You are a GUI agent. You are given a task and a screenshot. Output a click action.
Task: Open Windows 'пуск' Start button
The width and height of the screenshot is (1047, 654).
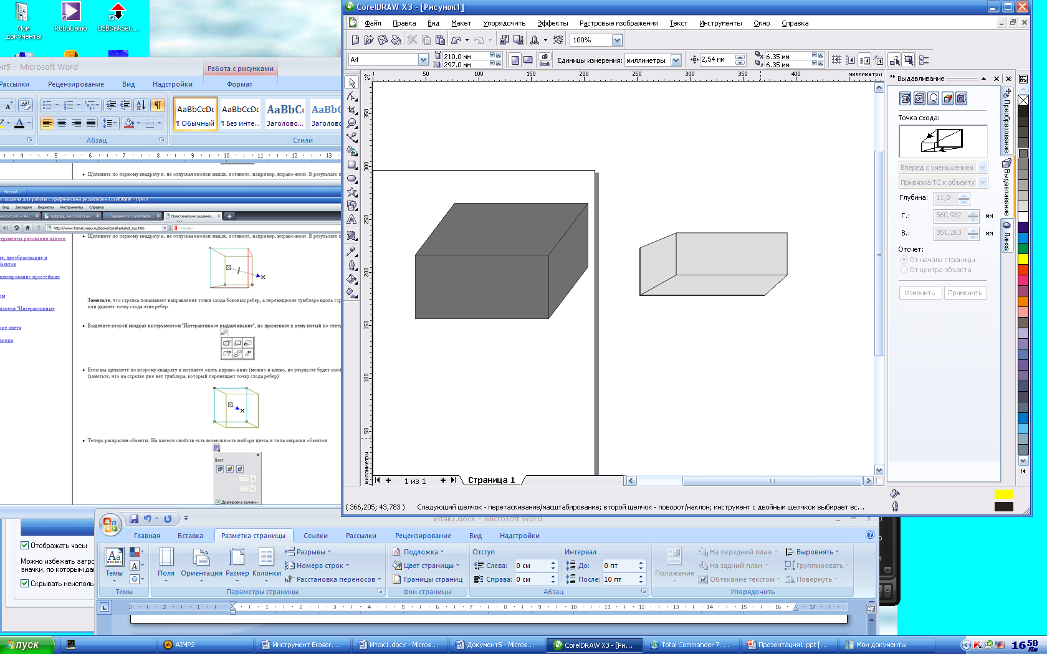click(x=27, y=645)
